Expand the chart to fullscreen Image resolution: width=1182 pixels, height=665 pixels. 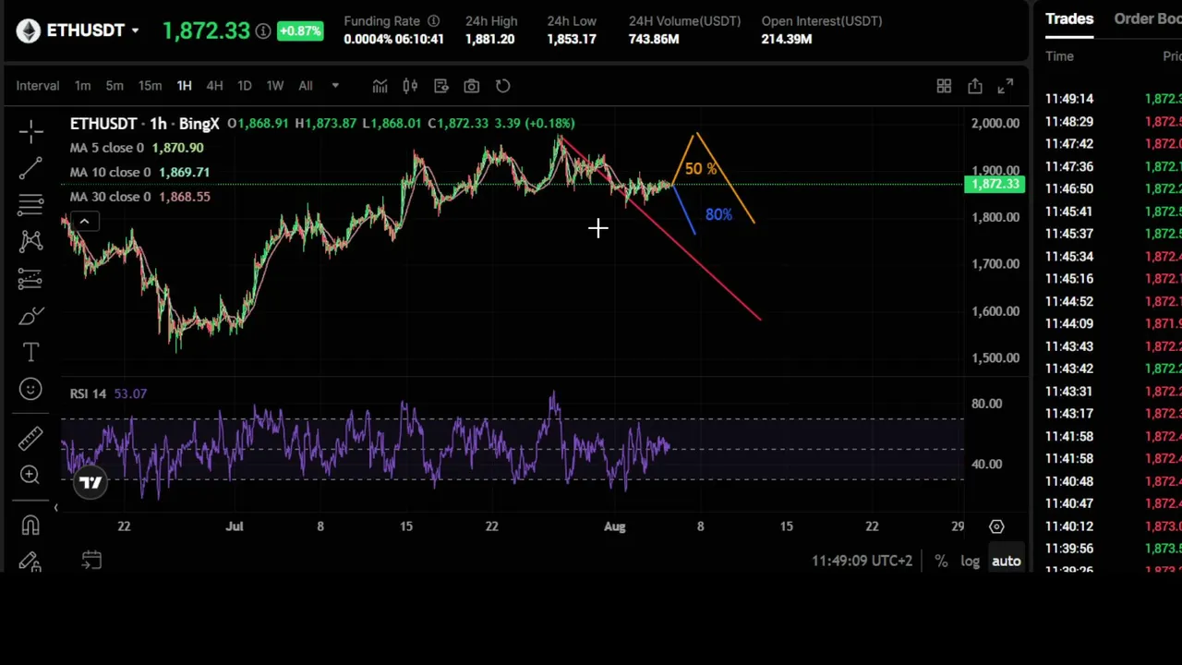coord(1006,86)
